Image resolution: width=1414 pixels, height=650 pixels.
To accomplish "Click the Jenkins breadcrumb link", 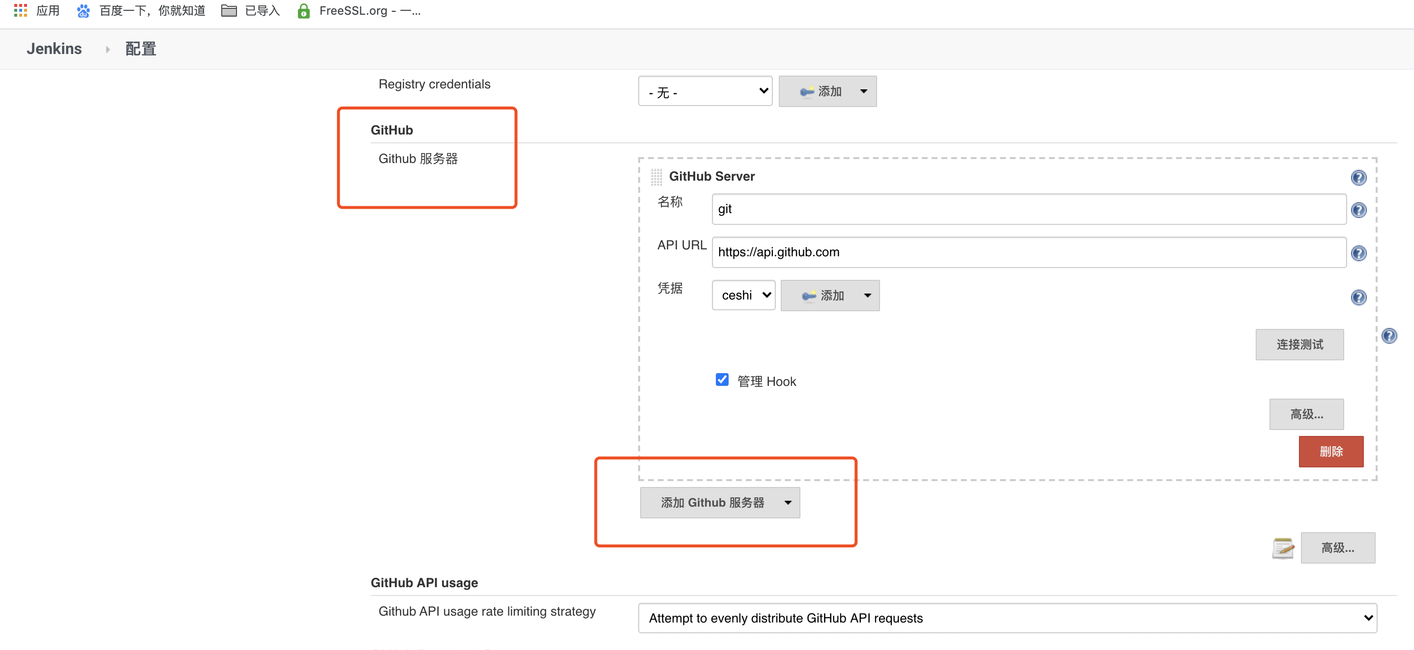I will (x=54, y=49).
